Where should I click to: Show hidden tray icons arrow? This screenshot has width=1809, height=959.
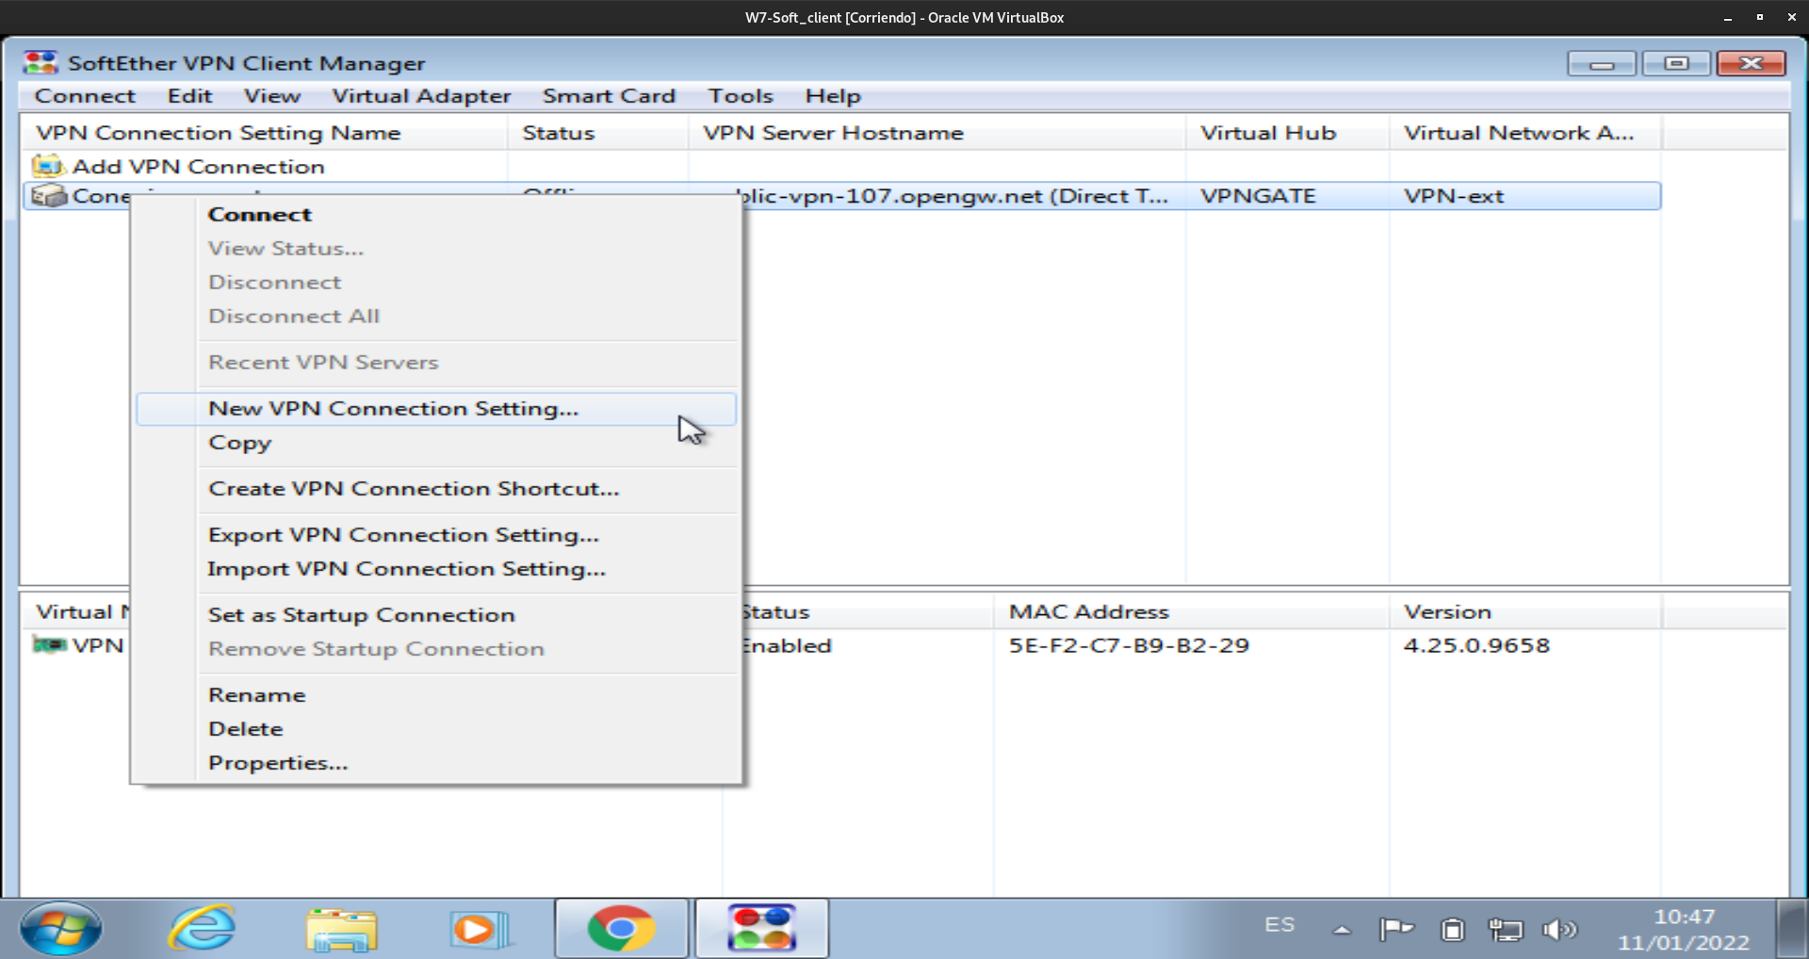coord(1342,931)
